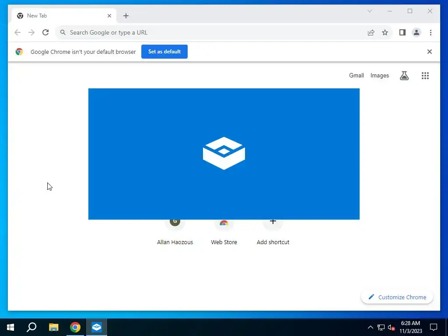Click the search magnifier in address bar
The height and width of the screenshot is (336, 448).
[x=63, y=32]
